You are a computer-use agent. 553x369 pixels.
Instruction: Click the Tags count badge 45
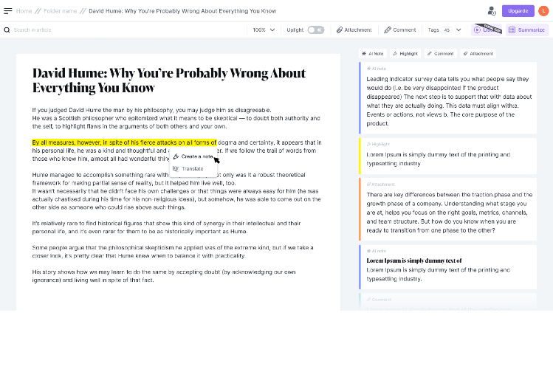pyautogui.click(x=447, y=30)
